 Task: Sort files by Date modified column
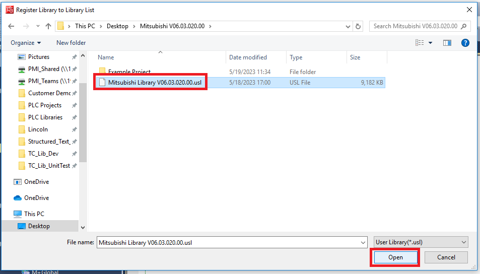pyautogui.click(x=248, y=57)
